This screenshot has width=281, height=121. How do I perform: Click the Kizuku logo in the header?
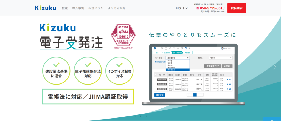pos(46,8)
